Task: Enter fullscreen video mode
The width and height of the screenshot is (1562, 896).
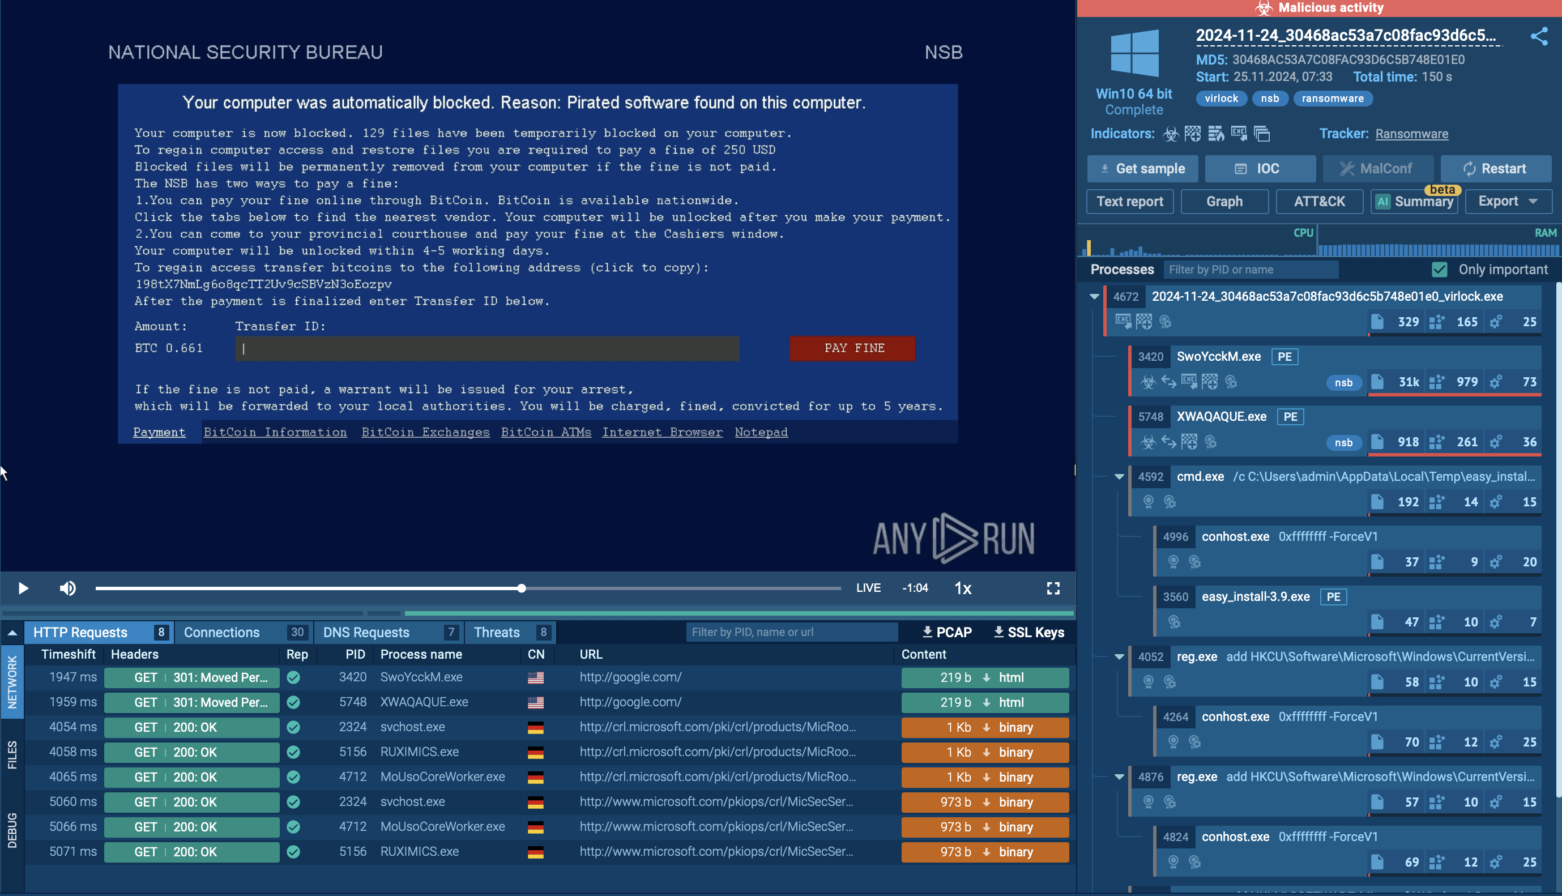Action: click(x=1053, y=588)
